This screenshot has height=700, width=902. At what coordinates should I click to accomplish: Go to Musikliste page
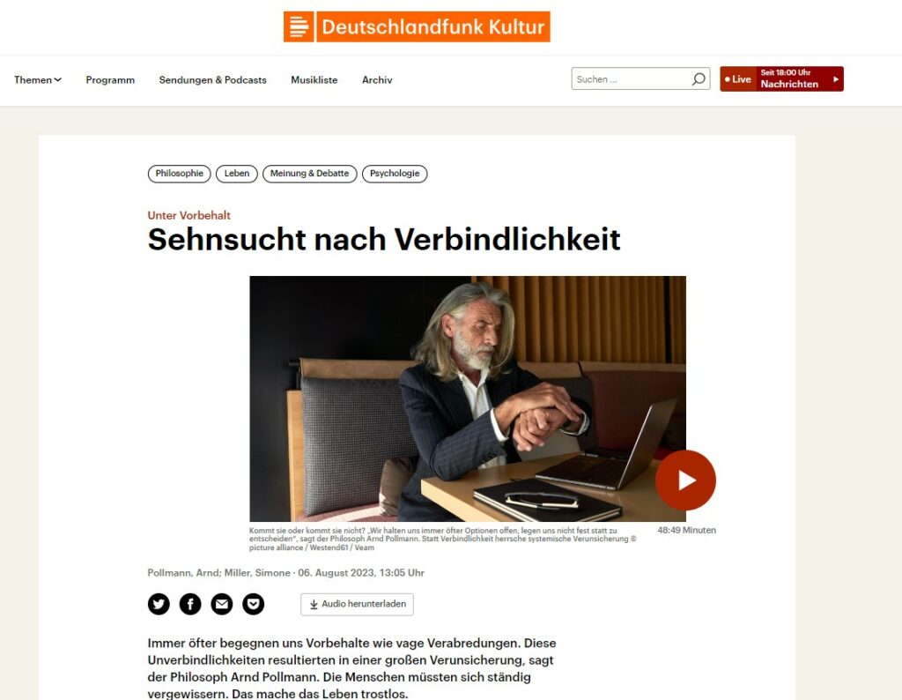click(x=314, y=80)
